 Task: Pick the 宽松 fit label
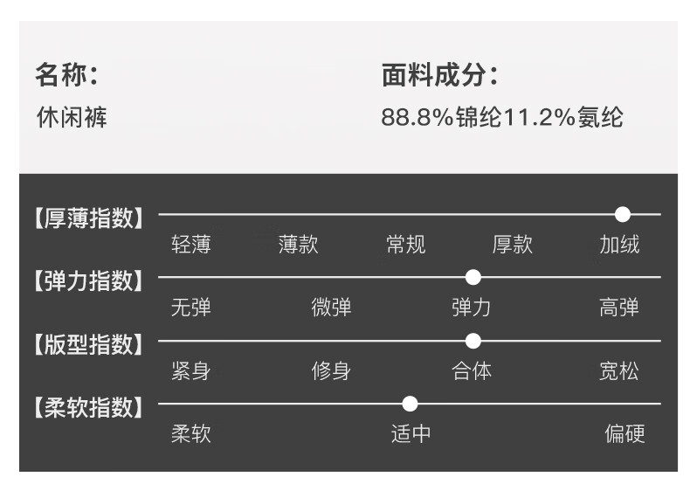[x=619, y=371]
